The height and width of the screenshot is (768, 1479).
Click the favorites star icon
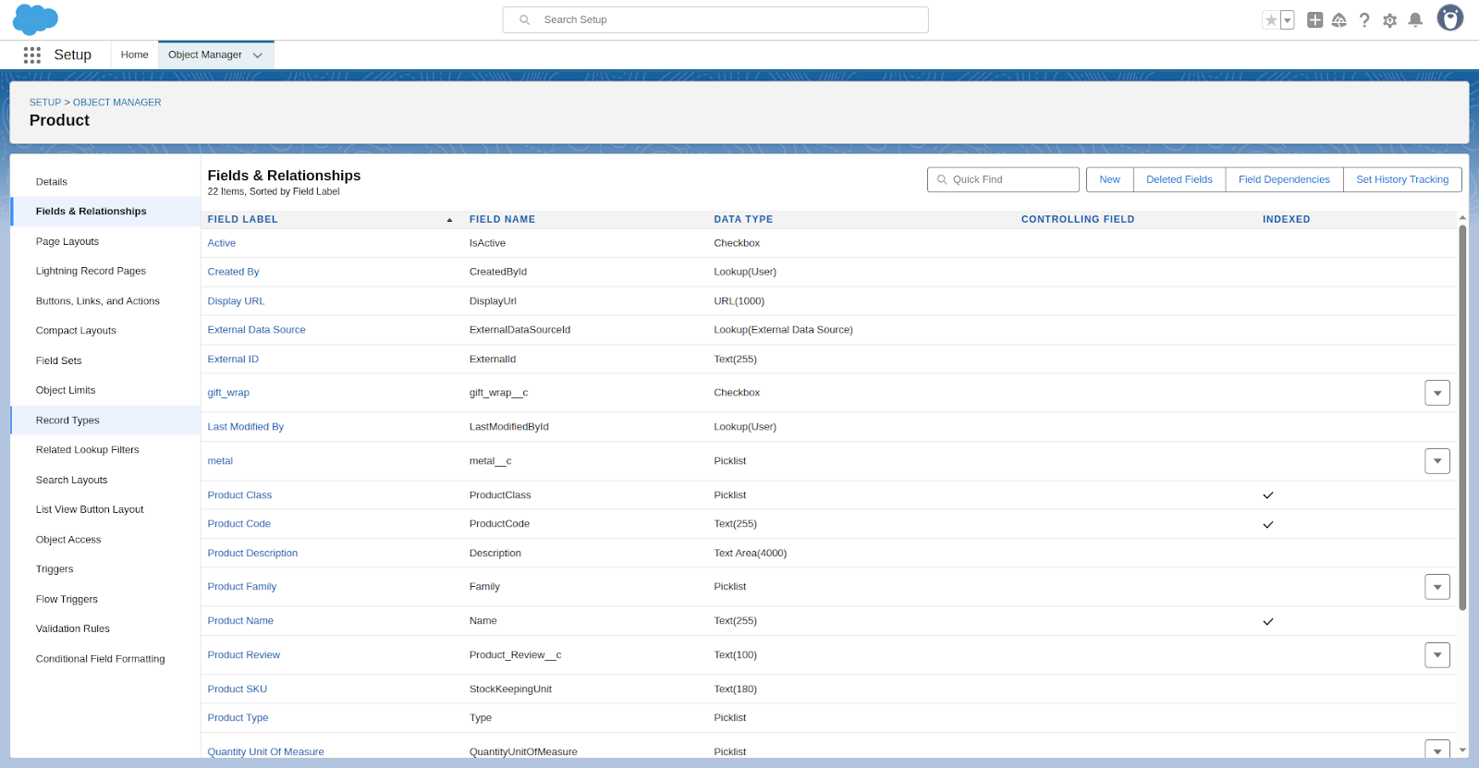click(x=1271, y=20)
